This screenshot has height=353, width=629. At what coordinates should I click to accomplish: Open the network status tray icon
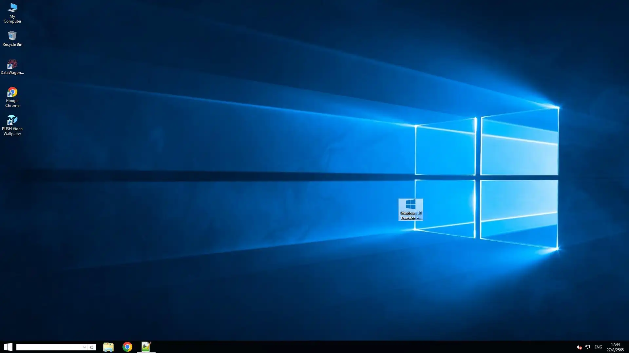point(587,347)
